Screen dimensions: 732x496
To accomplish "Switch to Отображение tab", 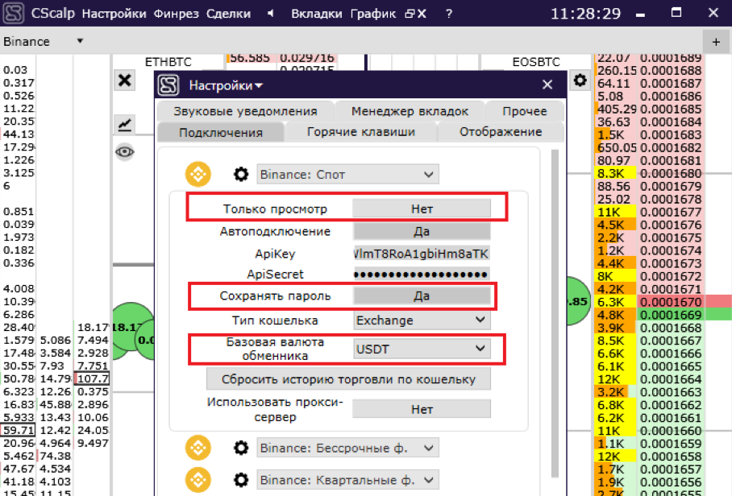I will click(501, 132).
